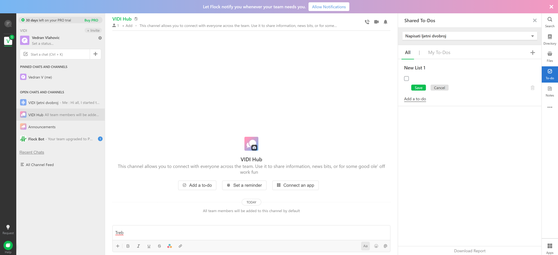Toggle underline formatting
The height and width of the screenshot is (255, 558).
(x=149, y=246)
